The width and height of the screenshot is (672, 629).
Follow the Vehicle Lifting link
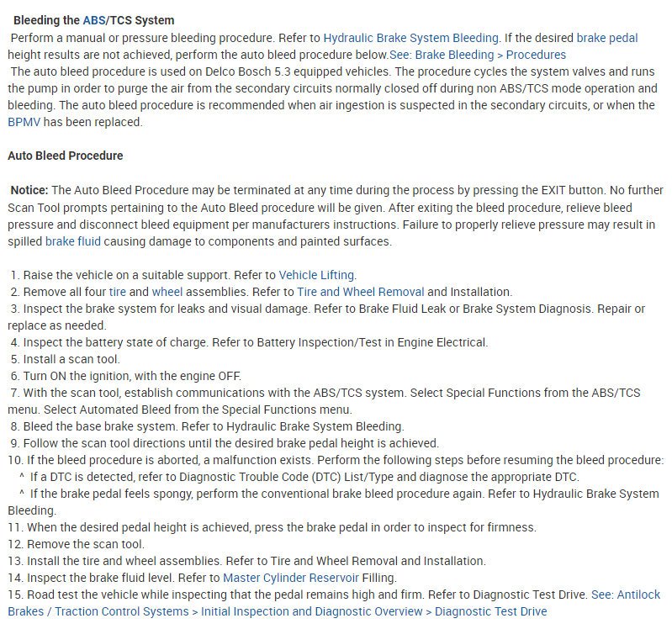point(317,275)
